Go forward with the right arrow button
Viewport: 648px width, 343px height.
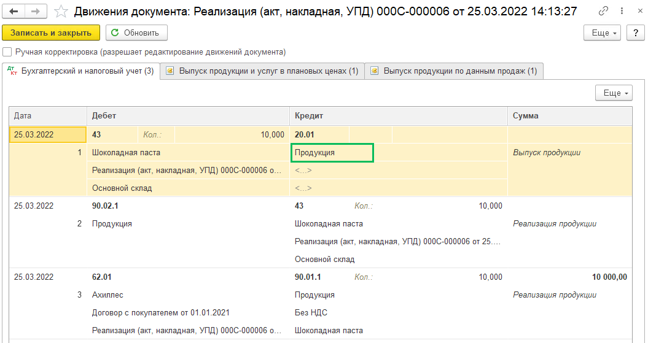[x=36, y=12]
